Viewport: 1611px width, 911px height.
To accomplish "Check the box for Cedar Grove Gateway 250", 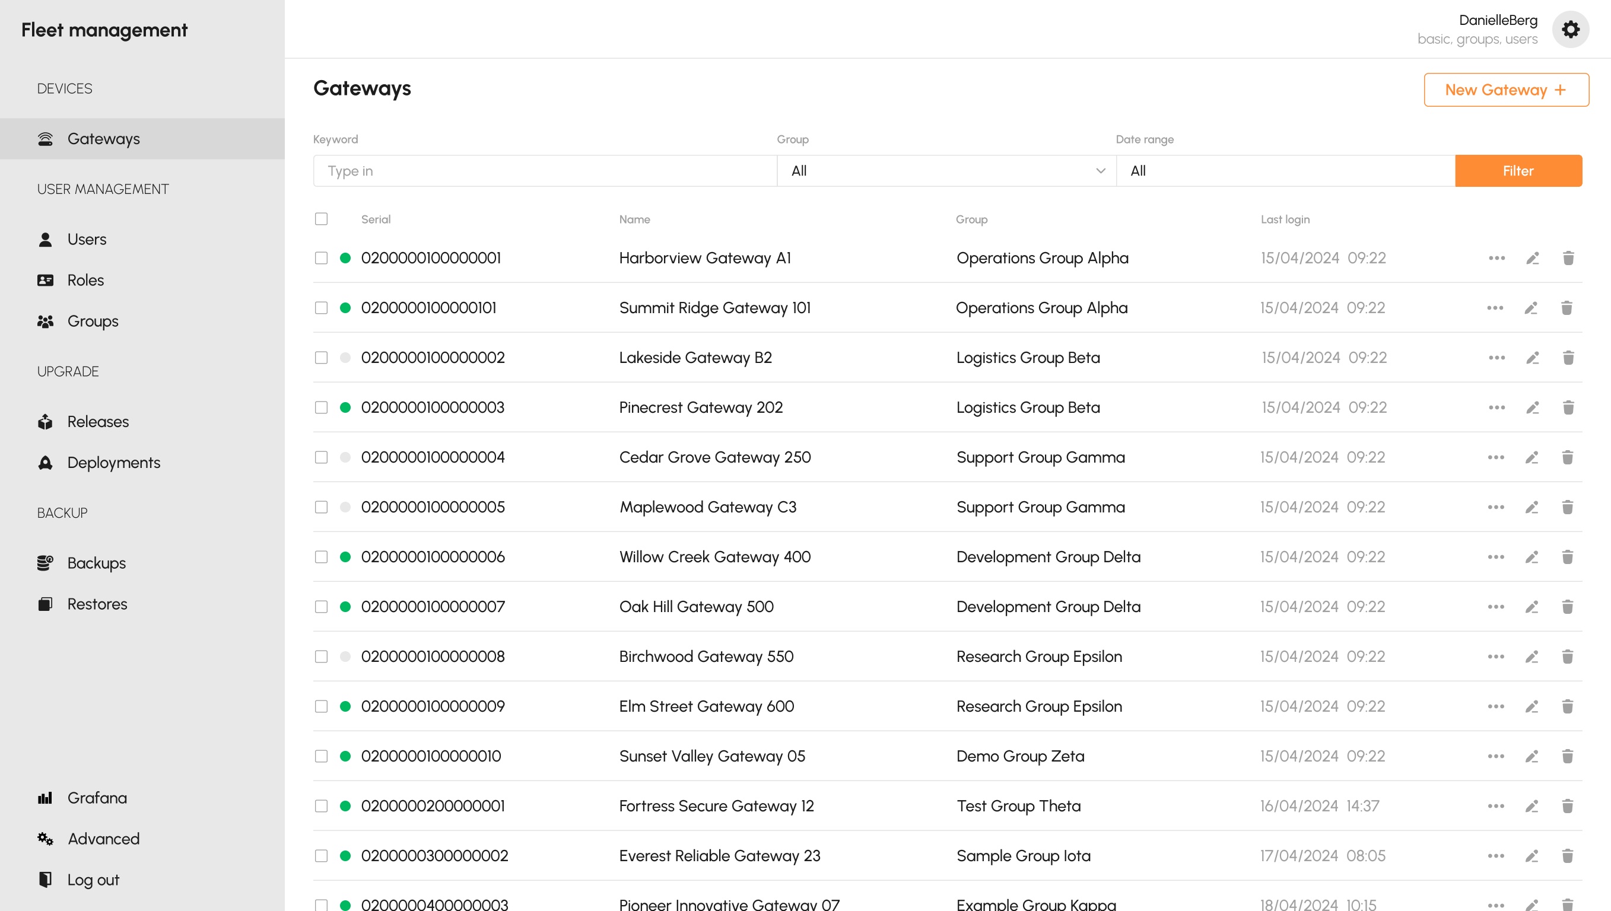I will pyautogui.click(x=321, y=457).
